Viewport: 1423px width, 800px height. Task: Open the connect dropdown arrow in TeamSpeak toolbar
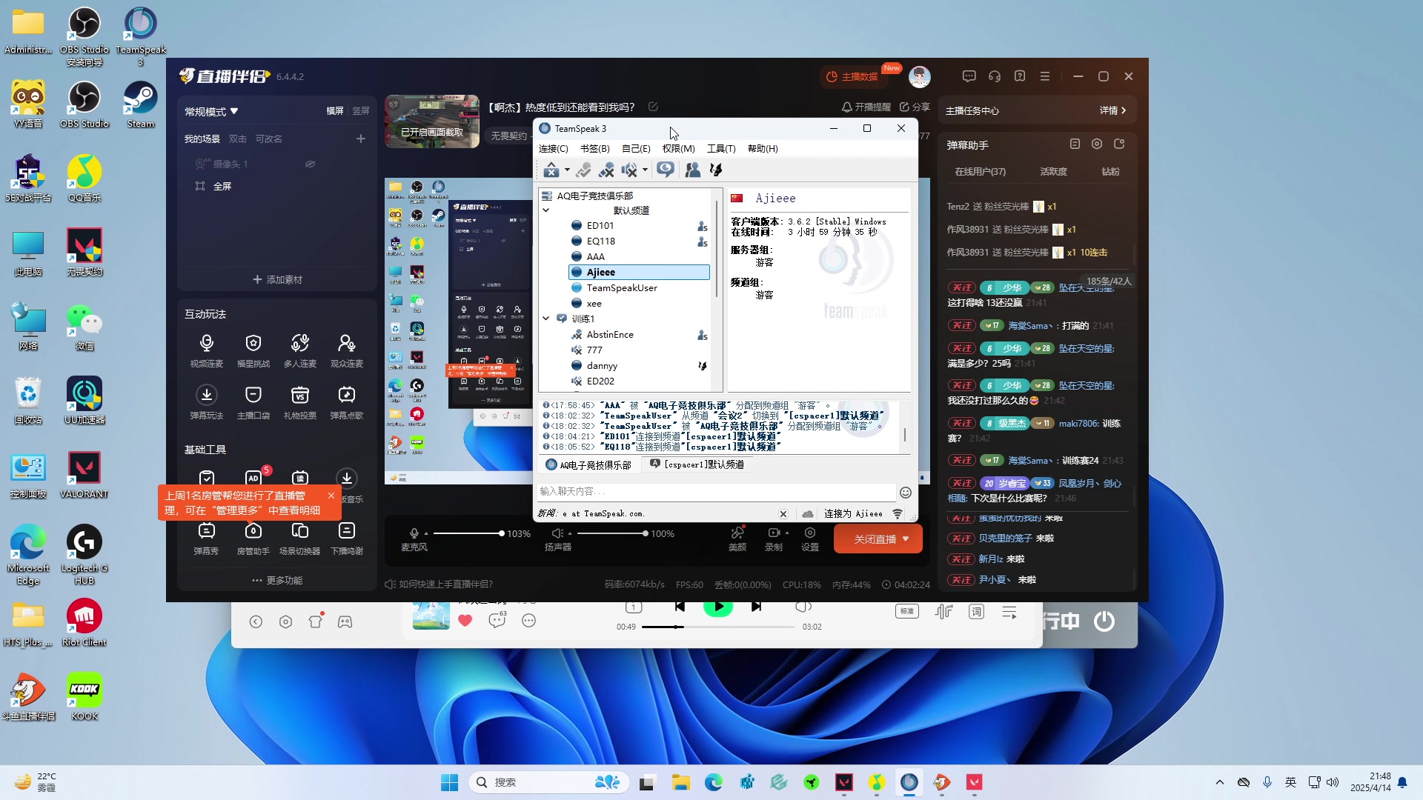pos(567,170)
